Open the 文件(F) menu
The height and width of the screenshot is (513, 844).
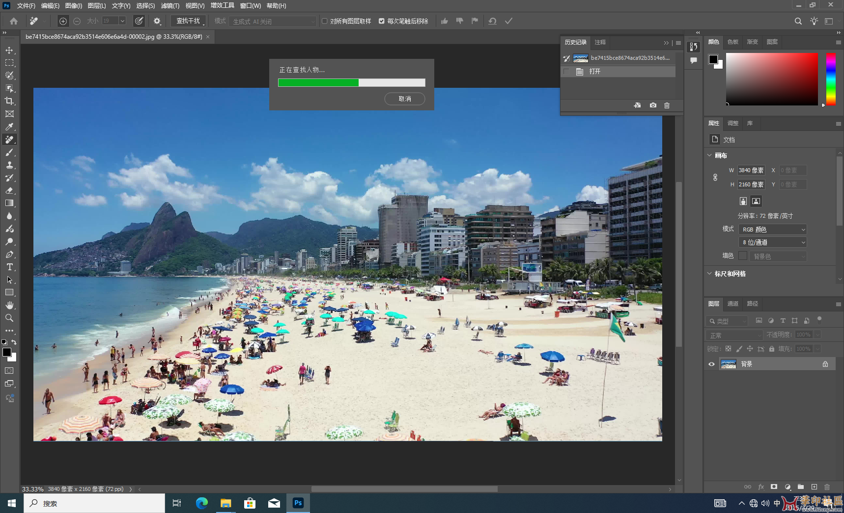26,6
